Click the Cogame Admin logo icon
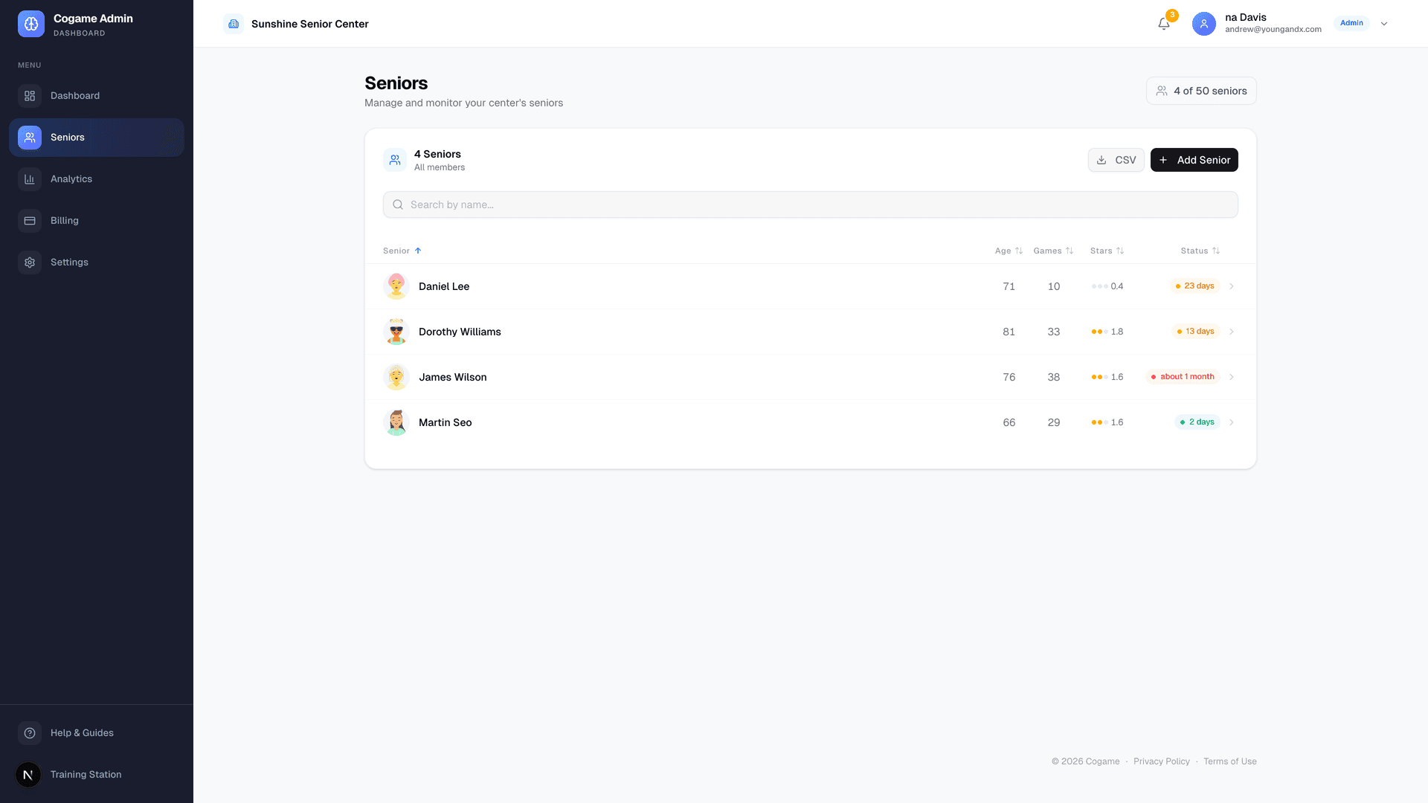This screenshot has height=803, width=1428. point(31,23)
